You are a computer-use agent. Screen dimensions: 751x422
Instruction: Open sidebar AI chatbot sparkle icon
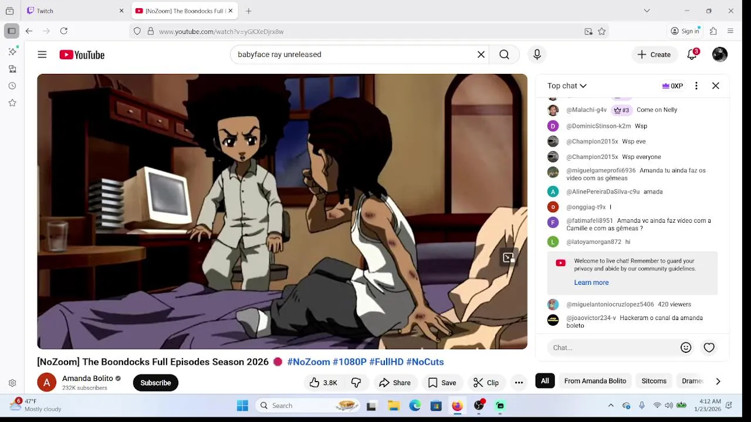pyautogui.click(x=12, y=52)
